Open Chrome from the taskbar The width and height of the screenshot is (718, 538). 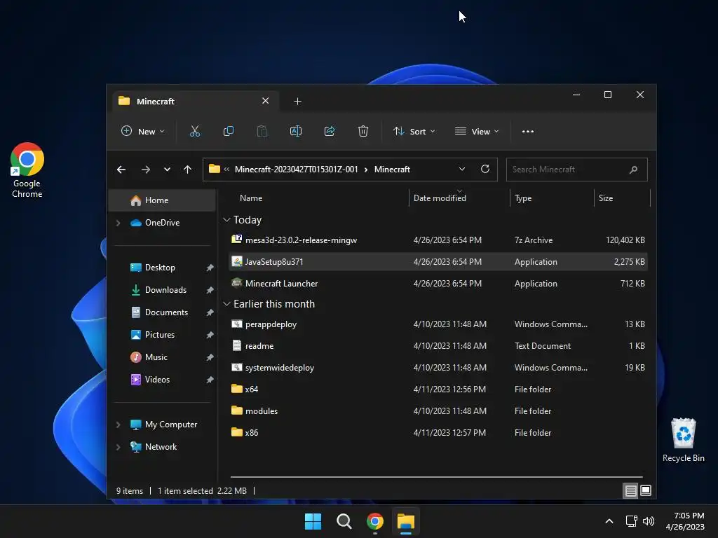tap(374, 521)
